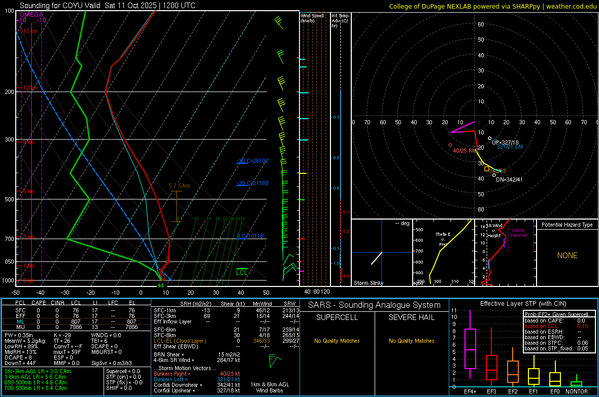This screenshot has width=599, height=397.
Task: Click the red 40/25 RM hodograph label
Action: pos(464,151)
